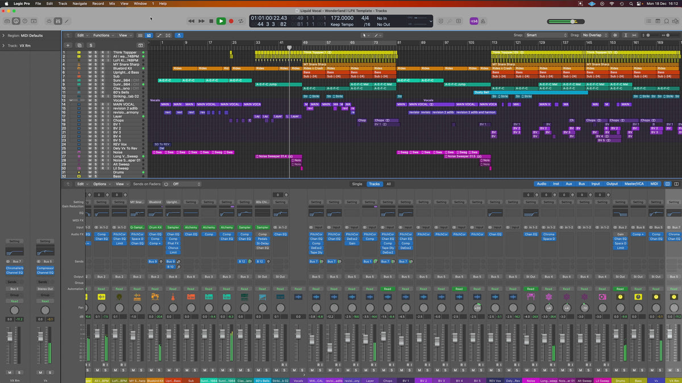Toggle the Show Automation button in tracks toolbar
Viewport: 682px width, 383px height.
(159, 35)
